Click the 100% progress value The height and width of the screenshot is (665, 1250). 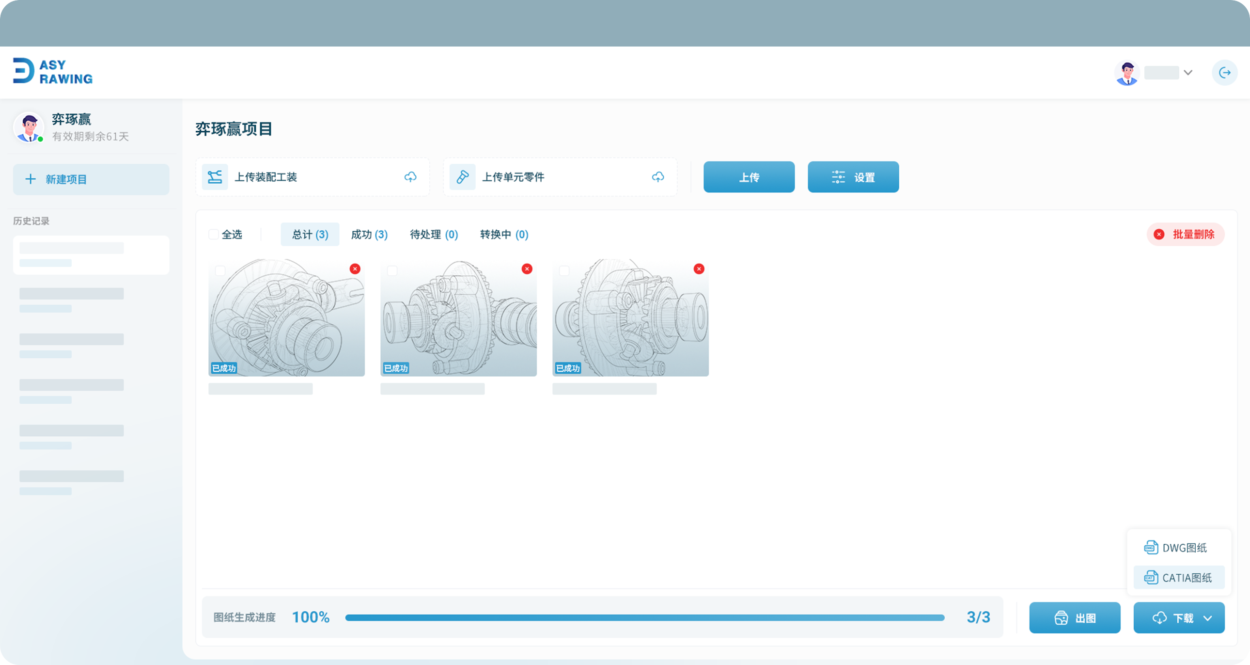click(311, 617)
